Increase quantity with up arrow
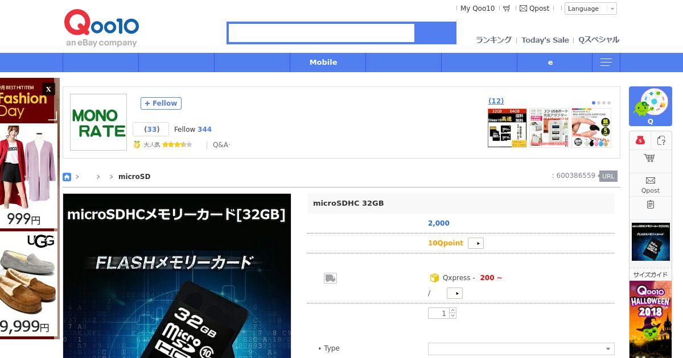Screen dimensions: 683x358 click(452, 310)
